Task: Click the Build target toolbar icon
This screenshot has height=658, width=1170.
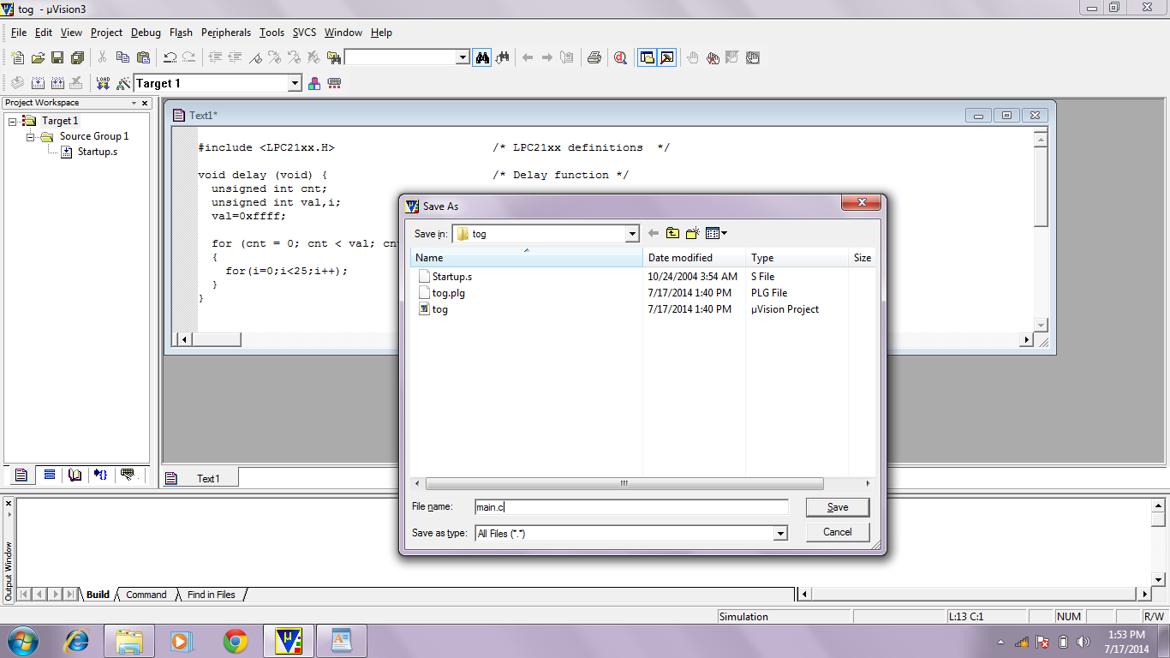Action: coord(38,83)
